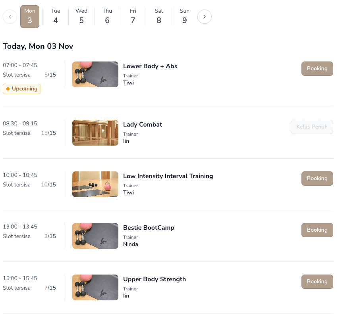Select the Bestie BootCamp class thumbnail
338x317 pixels.
(95, 236)
